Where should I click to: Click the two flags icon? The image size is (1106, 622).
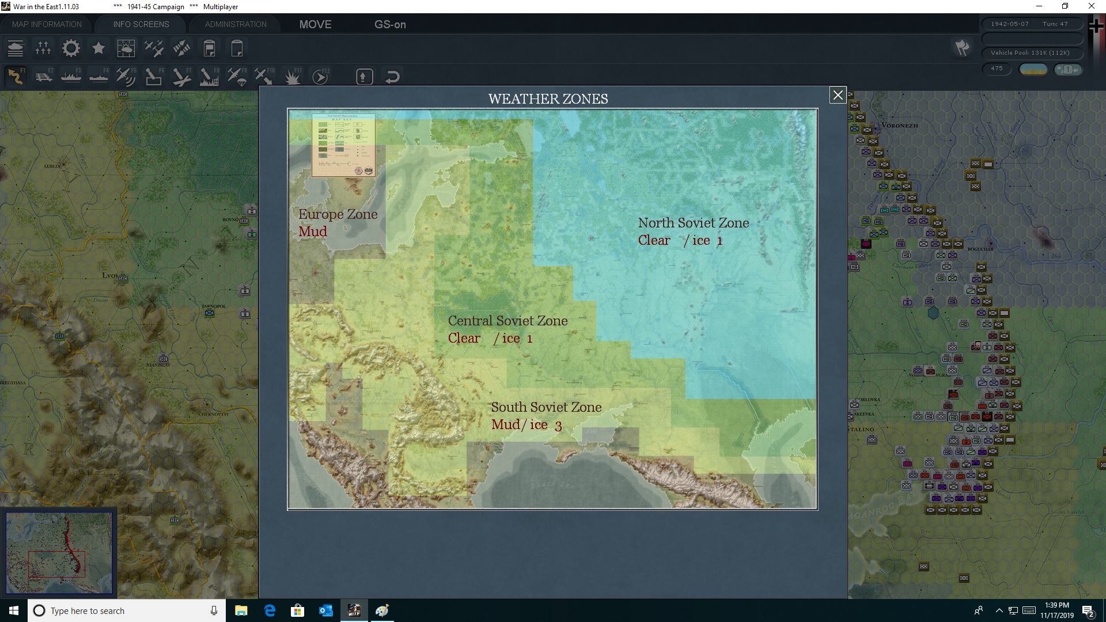(x=962, y=47)
